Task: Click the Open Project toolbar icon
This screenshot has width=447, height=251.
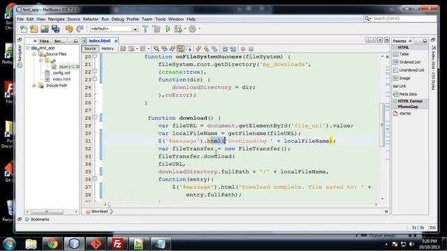Action: tap(45, 29)
